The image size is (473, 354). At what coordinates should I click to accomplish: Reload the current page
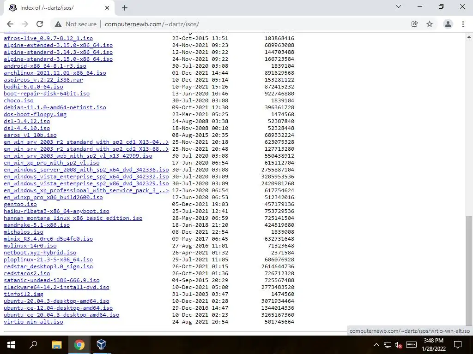pyautogui.click(x=40, y=24)
